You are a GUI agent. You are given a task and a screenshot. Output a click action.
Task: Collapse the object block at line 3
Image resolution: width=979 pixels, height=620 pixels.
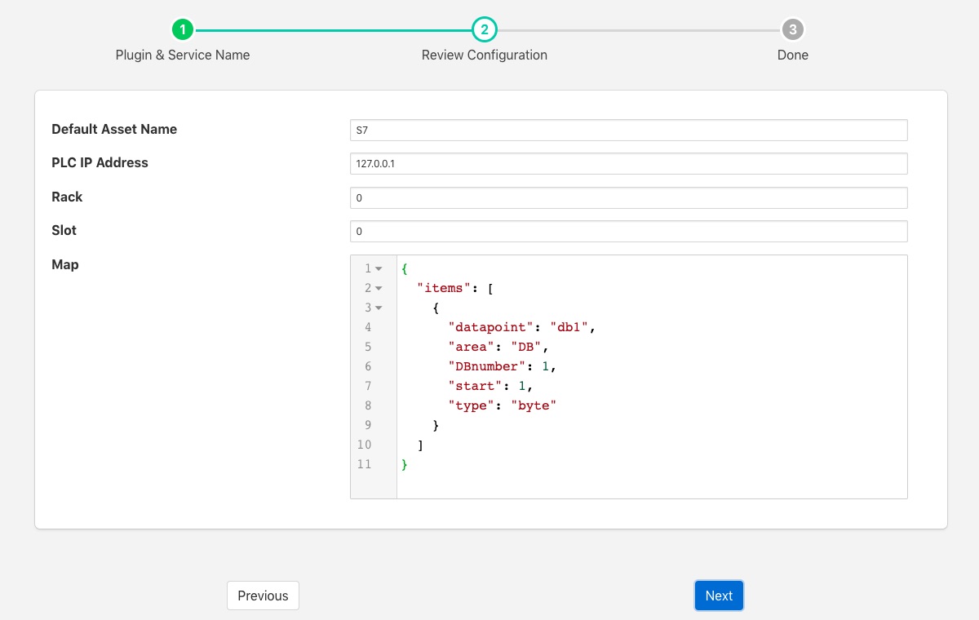[379, 308]
